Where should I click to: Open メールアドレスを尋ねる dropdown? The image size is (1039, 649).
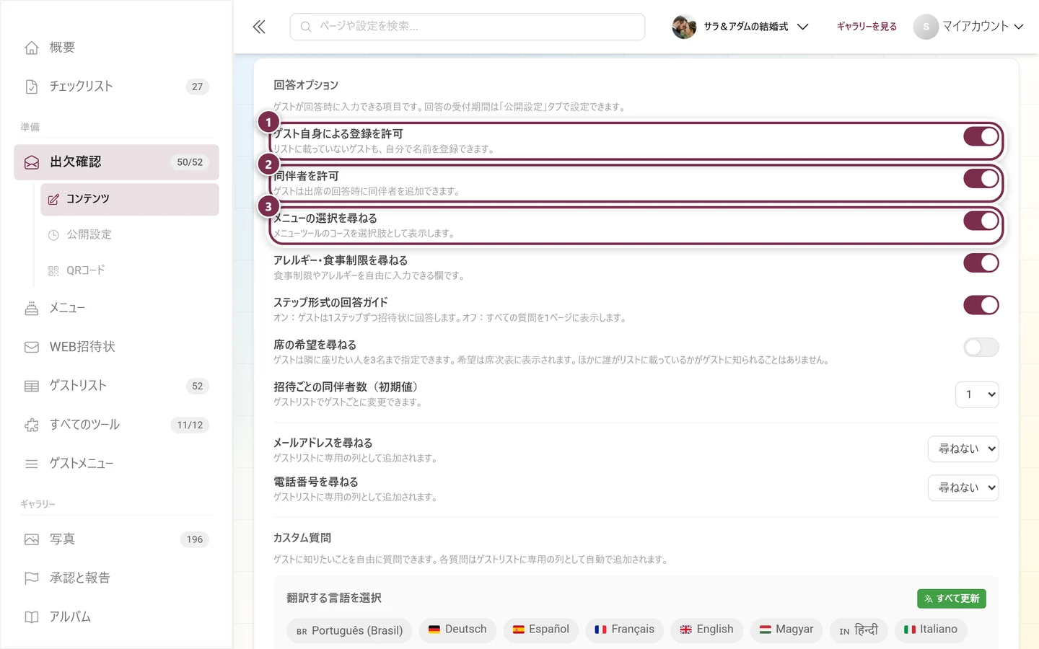[x=963, y=449]
